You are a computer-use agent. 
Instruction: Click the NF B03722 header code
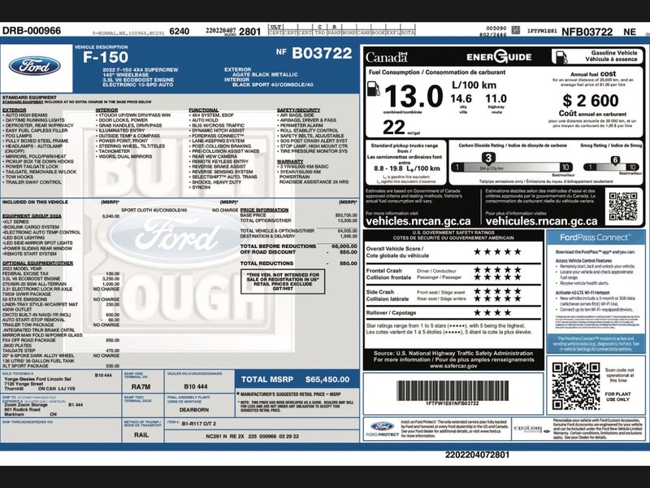point(314,53)
